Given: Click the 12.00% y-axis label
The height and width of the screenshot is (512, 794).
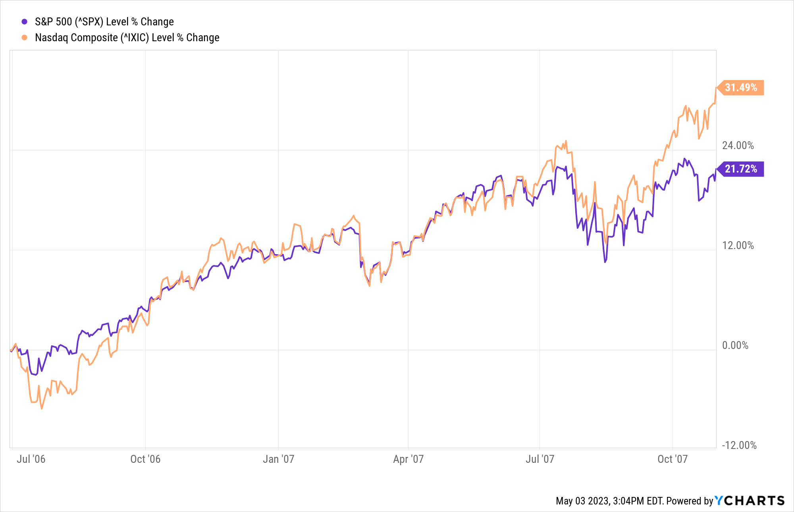Looking at the screenshot, I should 738,245.
